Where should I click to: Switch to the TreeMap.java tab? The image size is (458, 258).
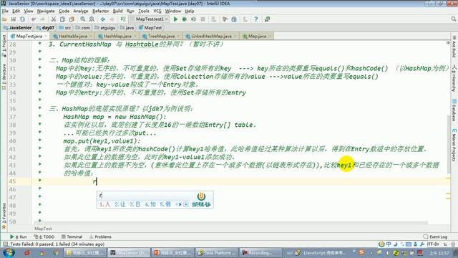coord(161,37)
